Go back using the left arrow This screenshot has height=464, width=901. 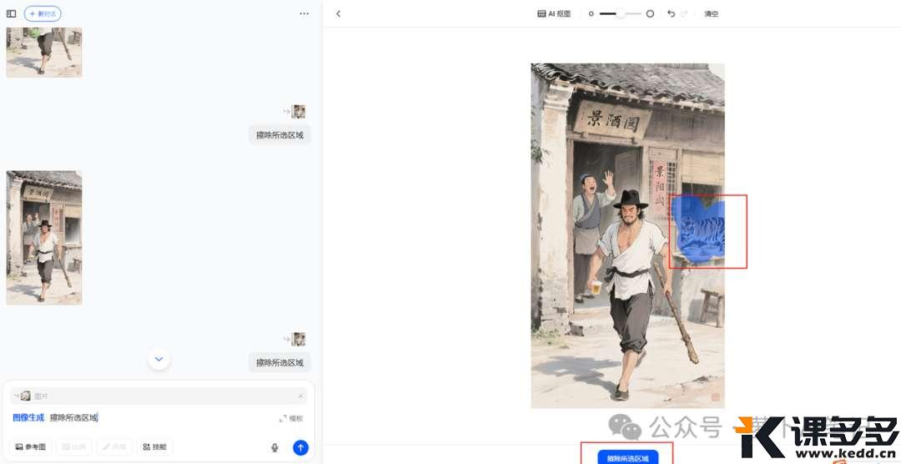[x=339, y=14]
